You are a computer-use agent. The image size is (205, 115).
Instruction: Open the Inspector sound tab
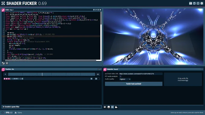click(112, 107)
